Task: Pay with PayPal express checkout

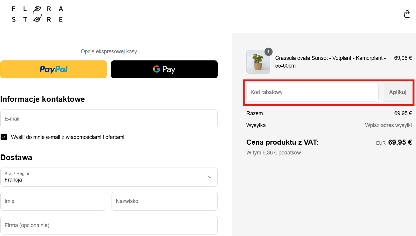Action: point(53,69)
